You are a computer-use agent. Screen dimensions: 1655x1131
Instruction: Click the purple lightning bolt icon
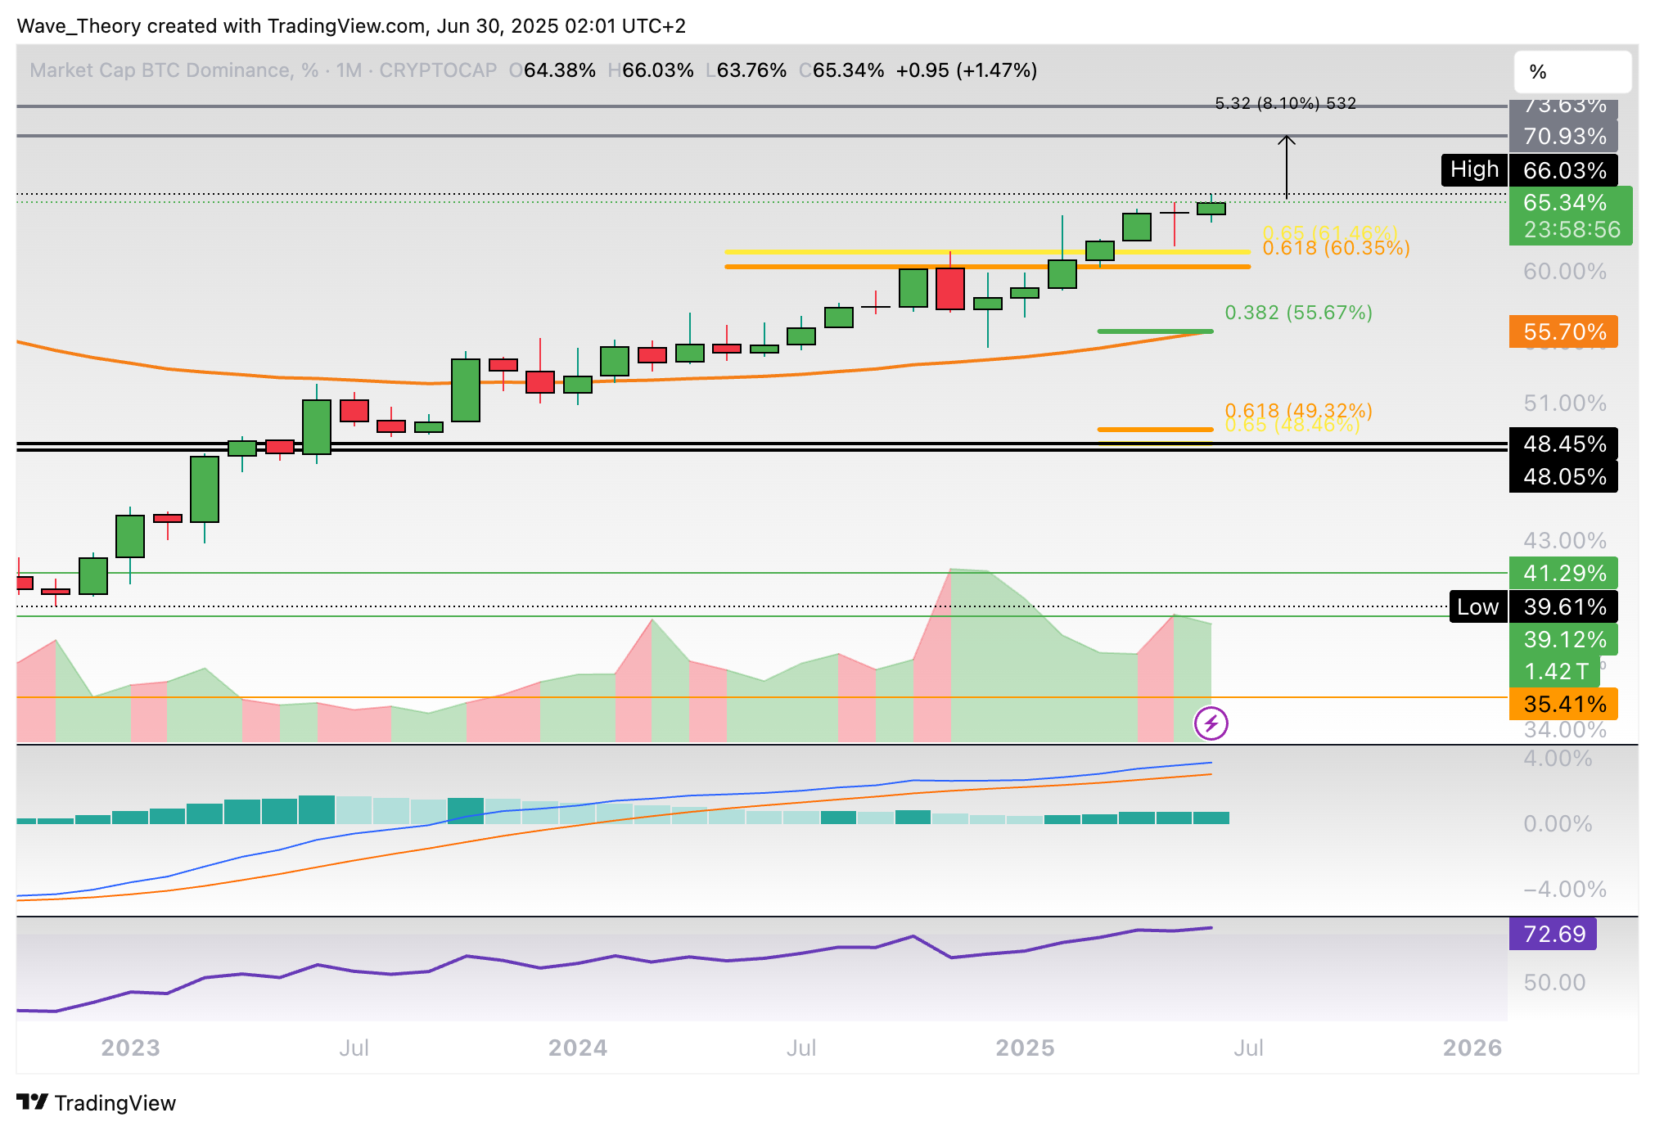(x=1211, y=723)
